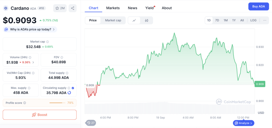Select the 7D time range
272x128 pixels.
pyautogui.click(x=217, y=20)
